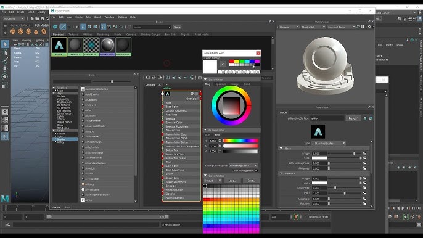Switch numeric input to HSV mode
The image size is (423, 238).
(x=217, y=134)
